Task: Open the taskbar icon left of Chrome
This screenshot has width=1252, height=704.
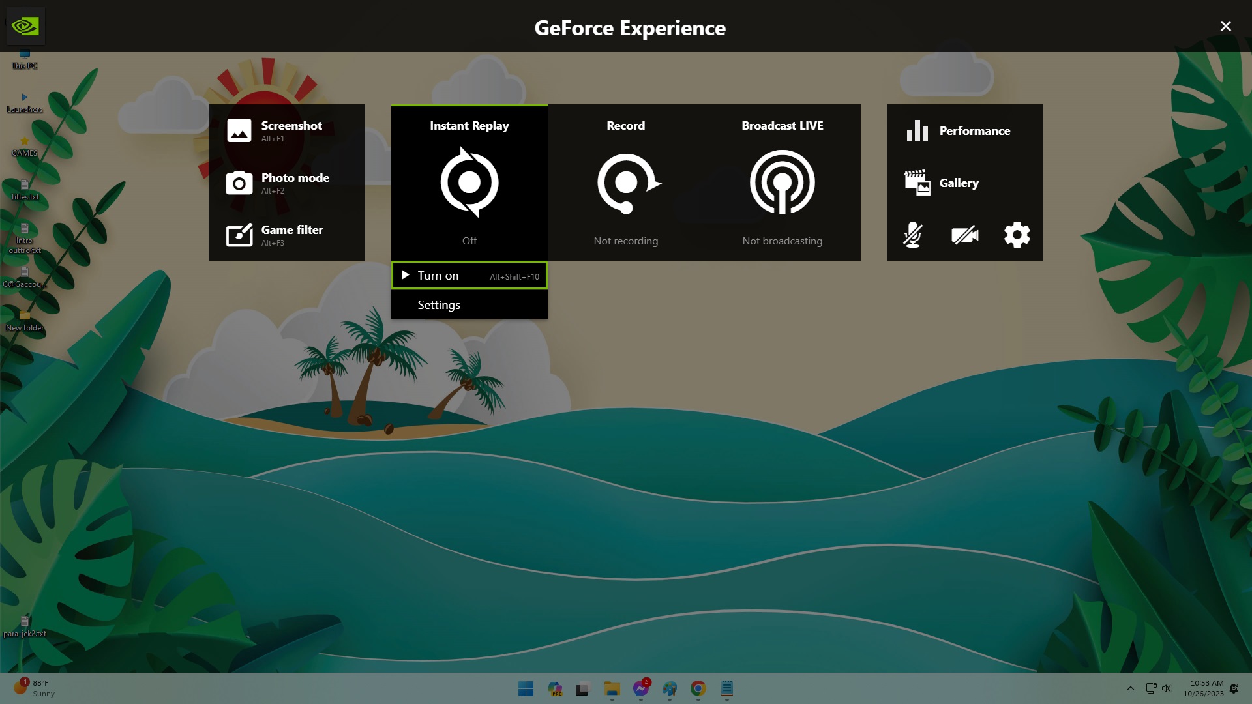Action: 670,688
